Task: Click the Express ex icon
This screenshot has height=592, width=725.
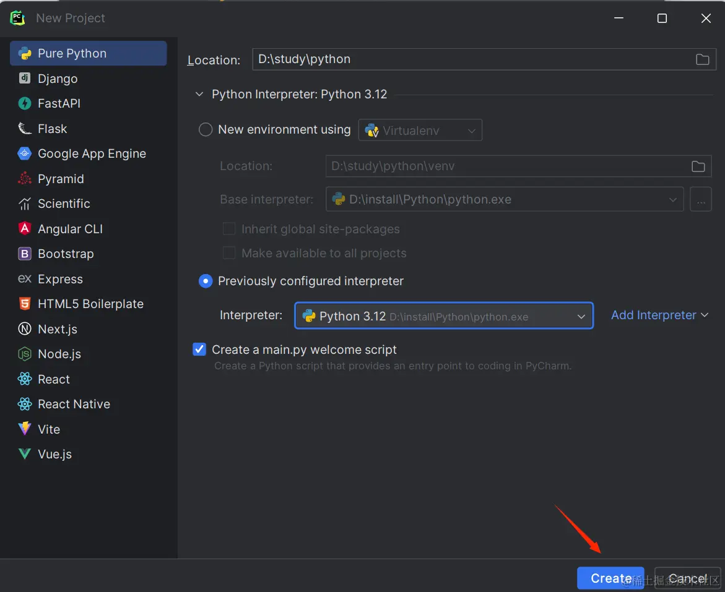Action: (25, 278)
